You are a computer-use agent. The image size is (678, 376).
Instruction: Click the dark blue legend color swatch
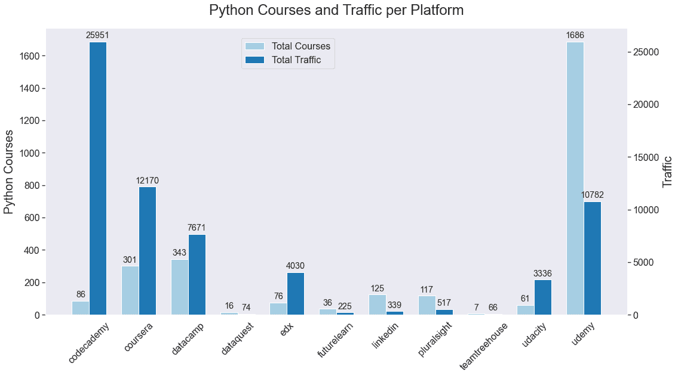[253, 60]
